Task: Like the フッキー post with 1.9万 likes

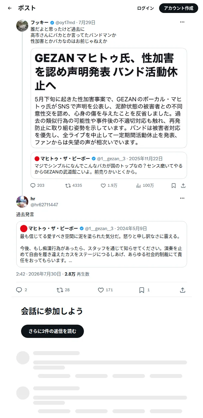Action: coord(103,186)
